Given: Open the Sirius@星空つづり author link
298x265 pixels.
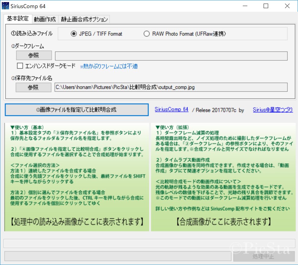Looking at the screenshot, I should point(273,110).
